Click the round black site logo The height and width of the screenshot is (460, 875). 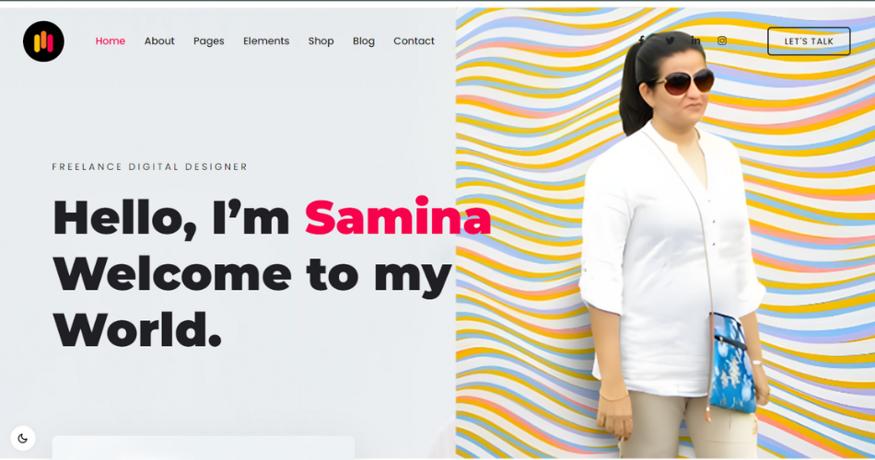[43, 41]
